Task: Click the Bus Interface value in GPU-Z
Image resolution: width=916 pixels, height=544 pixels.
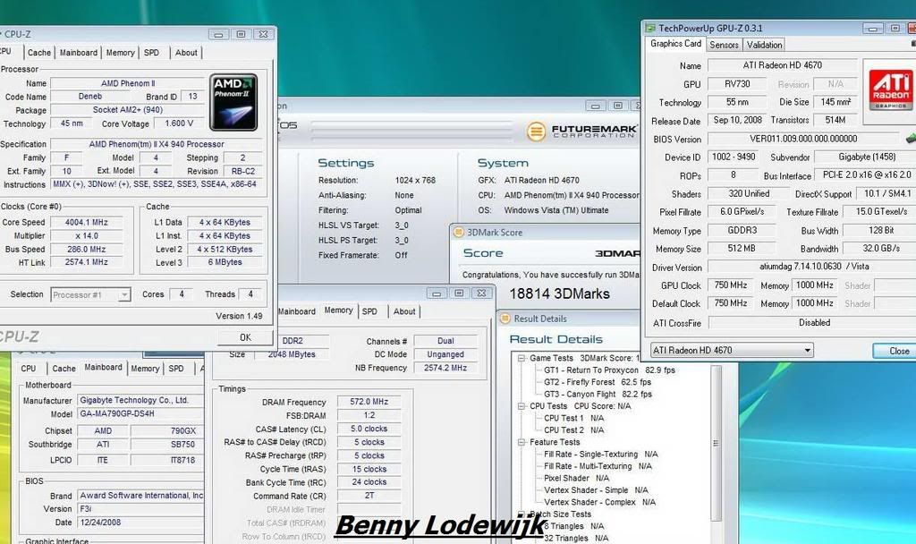Action: (866, 175)
